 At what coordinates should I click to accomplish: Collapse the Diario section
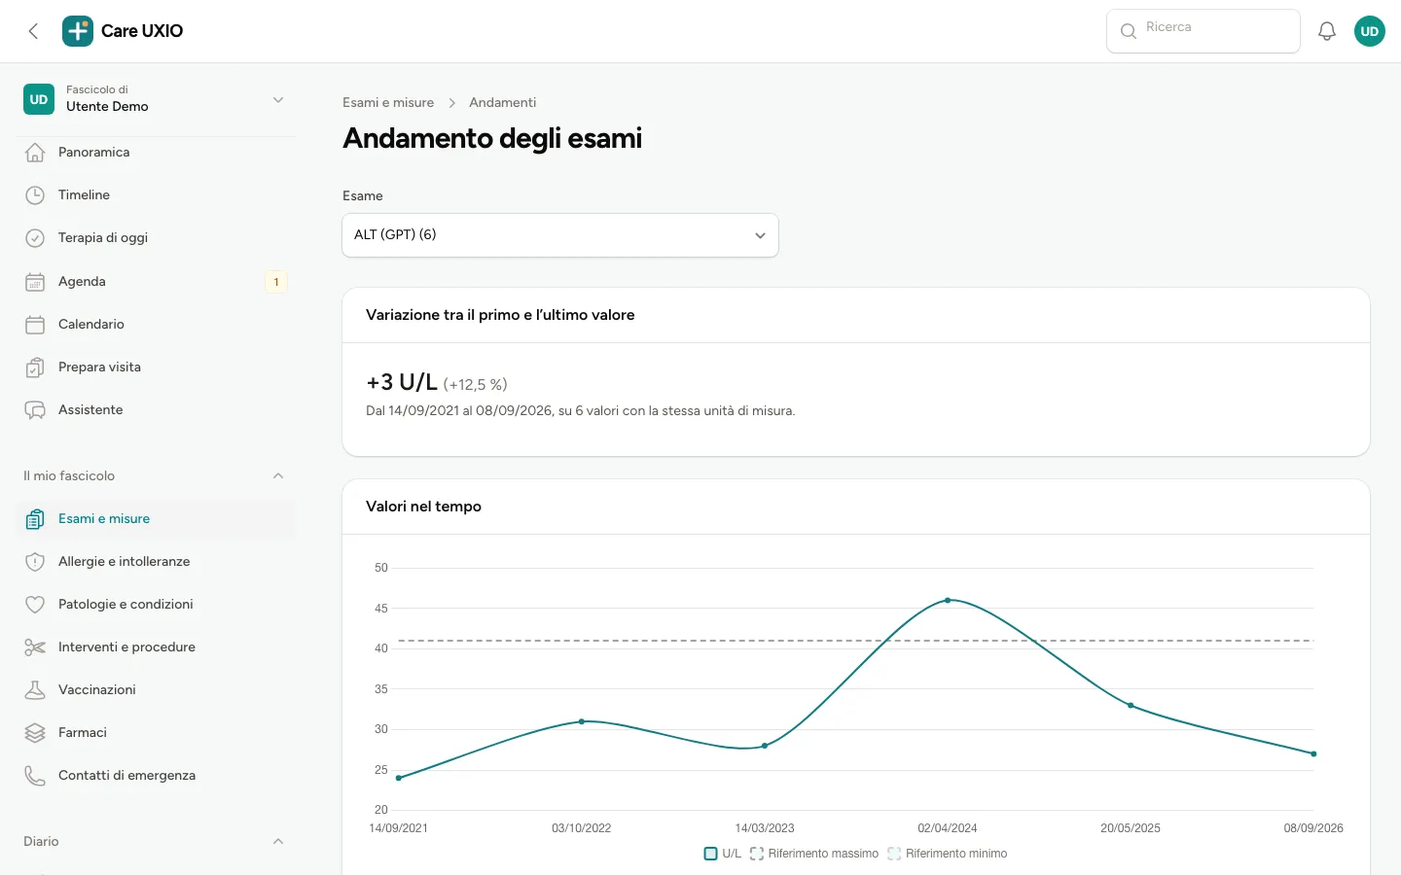[x=278, y=842]
